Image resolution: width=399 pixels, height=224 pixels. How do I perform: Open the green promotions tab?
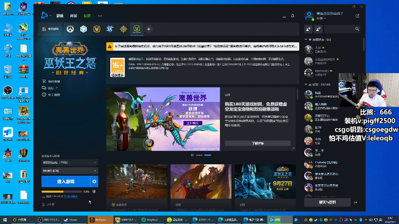[x=87, y=16]
